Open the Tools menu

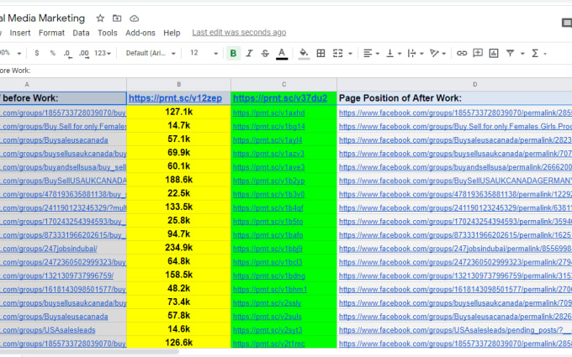pos(108,33)
